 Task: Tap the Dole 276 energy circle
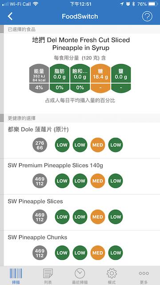[40, 145]
